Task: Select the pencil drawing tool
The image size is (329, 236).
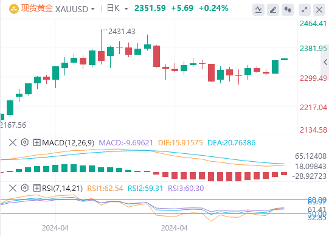Action: tap(273, 10)
